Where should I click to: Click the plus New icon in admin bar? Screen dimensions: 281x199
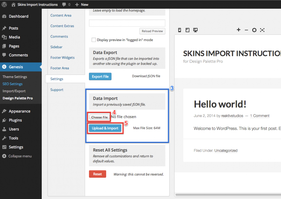(77, 5)
